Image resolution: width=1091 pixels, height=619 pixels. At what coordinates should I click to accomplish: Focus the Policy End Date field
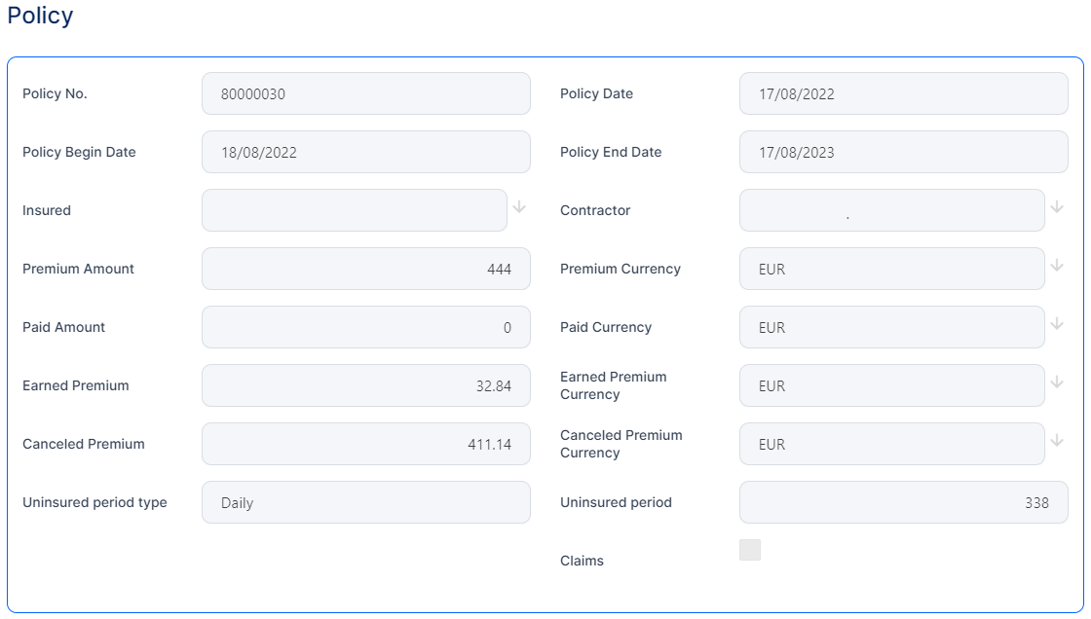coord(903,152)
